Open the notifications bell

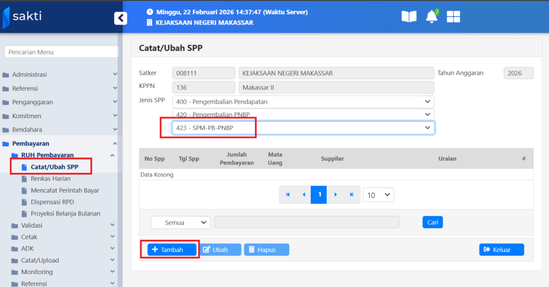coord(431,17)
